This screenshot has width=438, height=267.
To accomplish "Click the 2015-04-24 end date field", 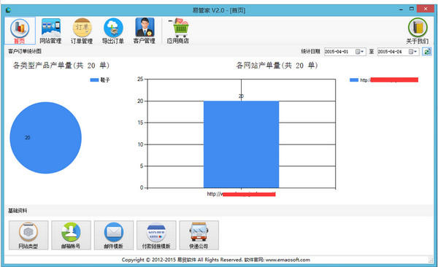I will 399,52.
